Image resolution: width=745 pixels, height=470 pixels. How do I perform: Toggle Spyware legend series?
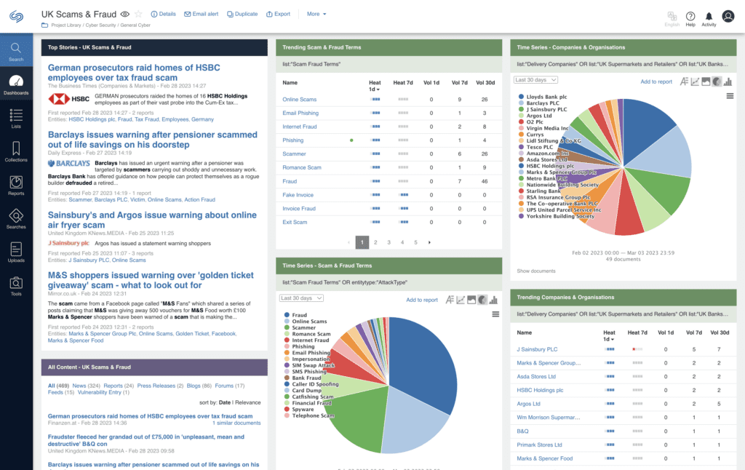[x=299, y=409]
